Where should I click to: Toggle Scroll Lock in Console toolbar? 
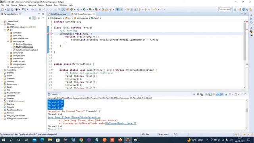(x=210, y=95)
